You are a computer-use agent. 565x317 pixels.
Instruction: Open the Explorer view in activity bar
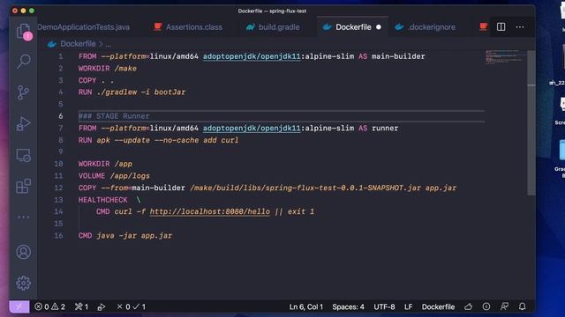[x=24, y=31]
